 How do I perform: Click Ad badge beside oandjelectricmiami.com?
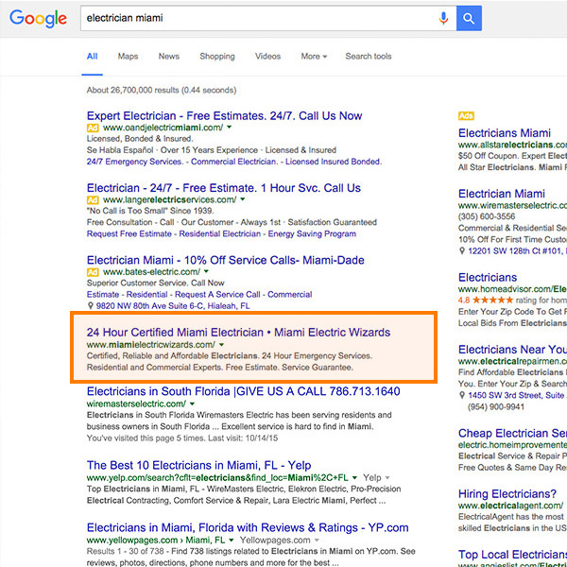pos(93,128)
